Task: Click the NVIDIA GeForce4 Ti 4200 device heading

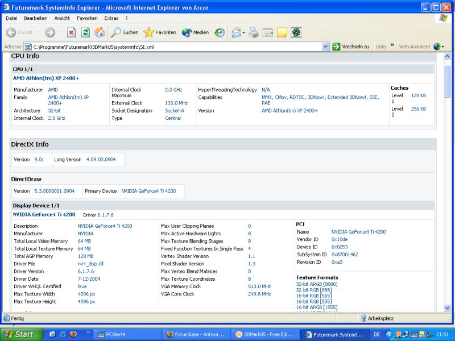Action: [x=44, y=214]
